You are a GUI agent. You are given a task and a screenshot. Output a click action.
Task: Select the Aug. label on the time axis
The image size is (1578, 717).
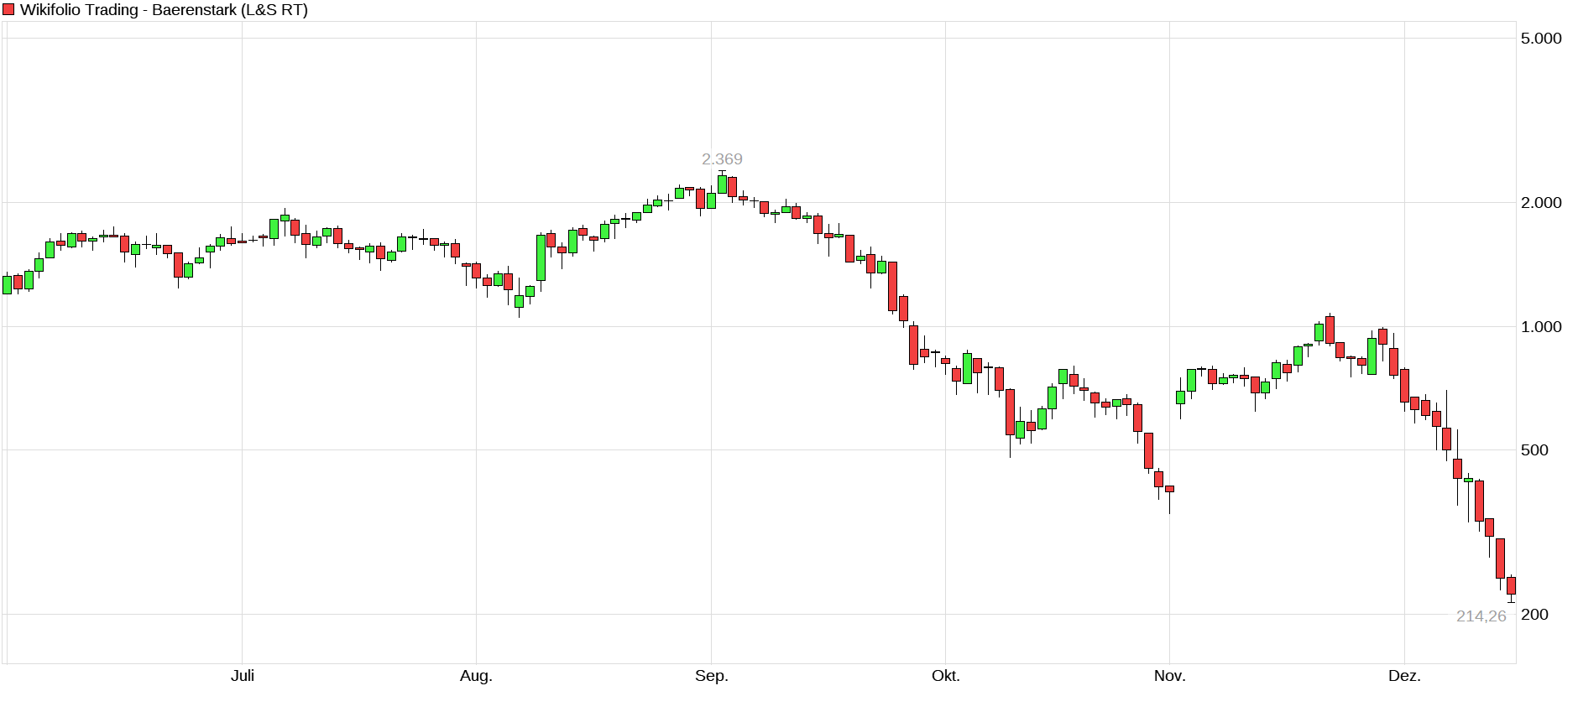[476, 676]
